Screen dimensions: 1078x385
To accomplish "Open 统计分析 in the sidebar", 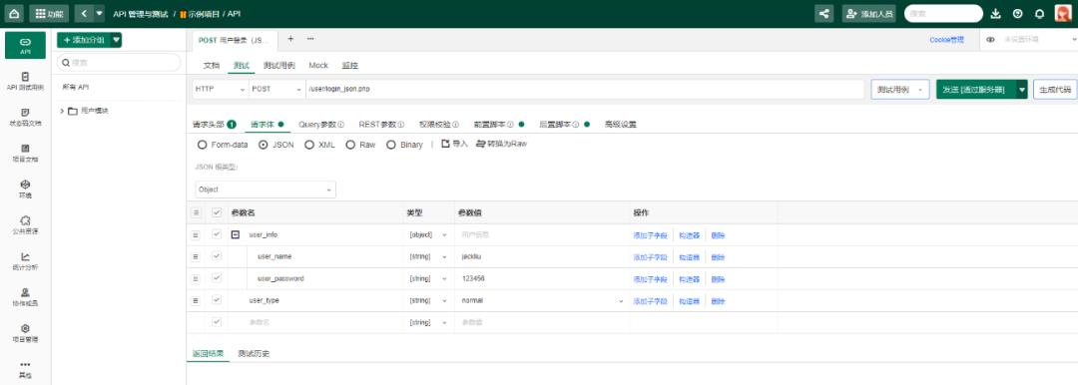I will [25, 260].
